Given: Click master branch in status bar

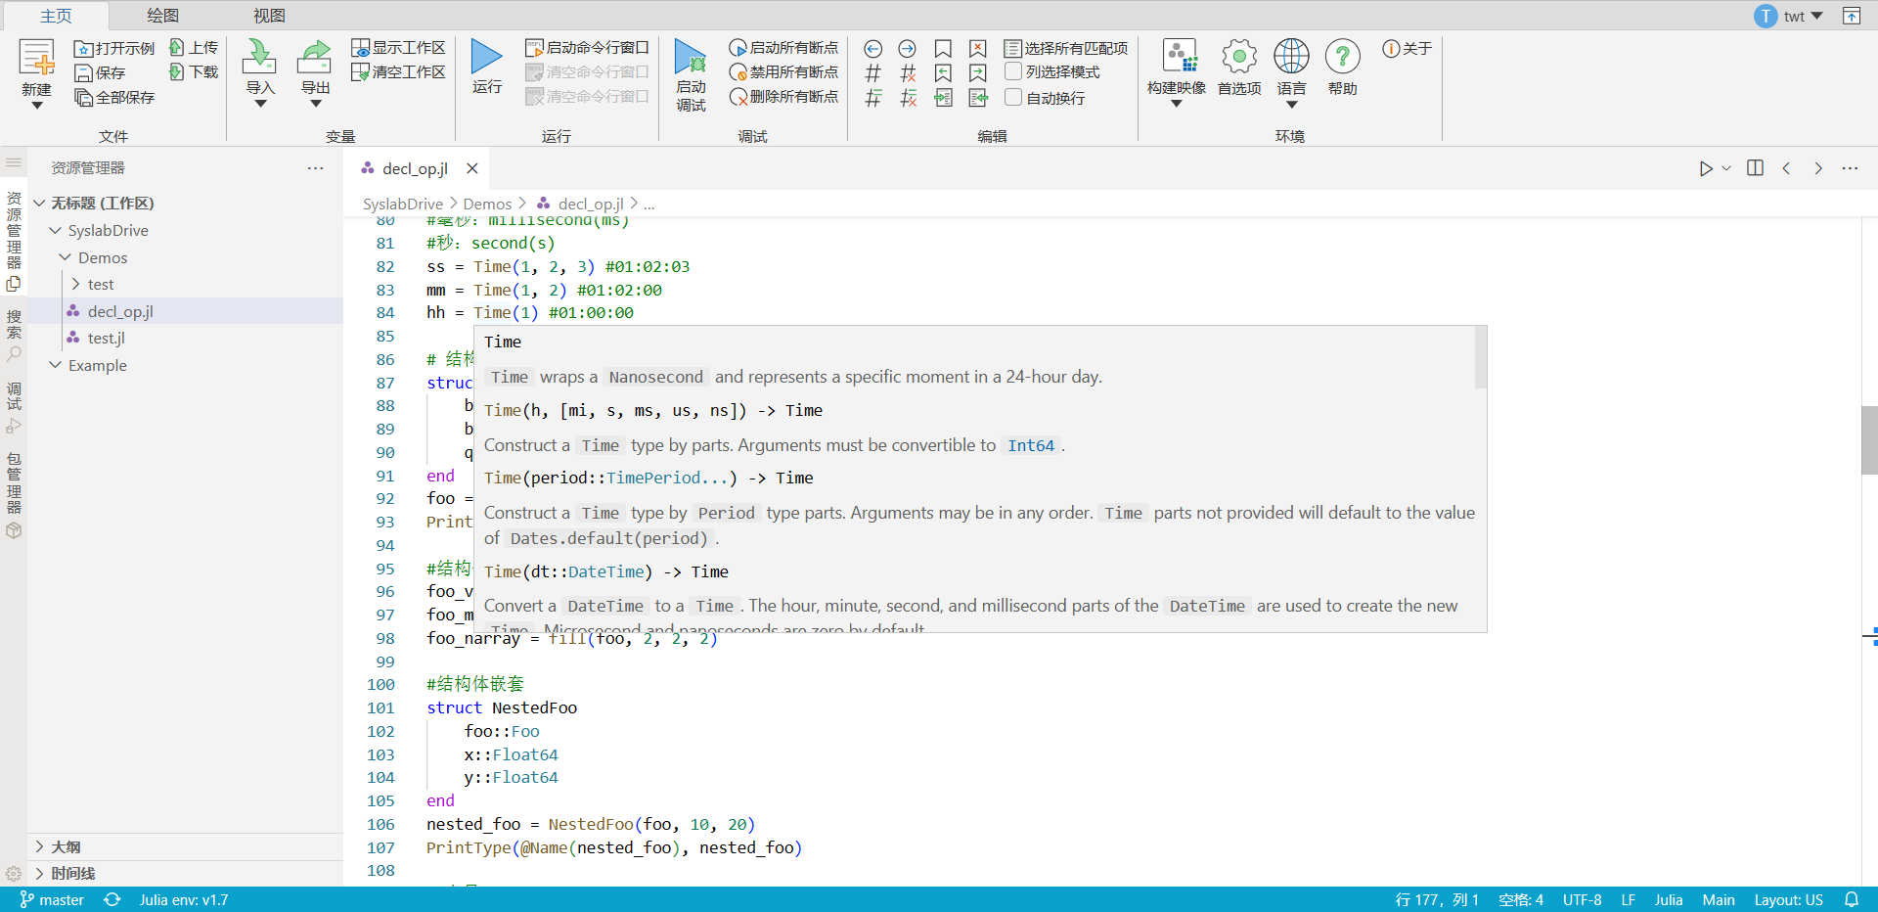Looking at the screenshot, I should tap(52, 899).
